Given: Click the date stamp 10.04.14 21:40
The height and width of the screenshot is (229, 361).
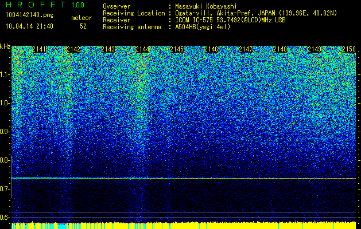Looking at the screenshot, I should 29,26.
